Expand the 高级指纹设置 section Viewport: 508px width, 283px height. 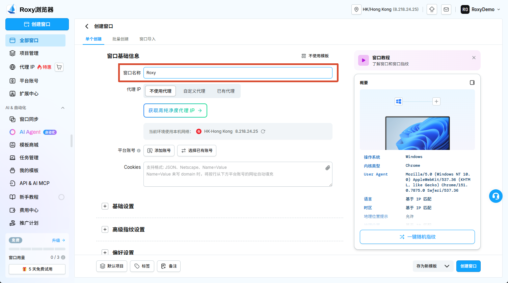[105, 229]
